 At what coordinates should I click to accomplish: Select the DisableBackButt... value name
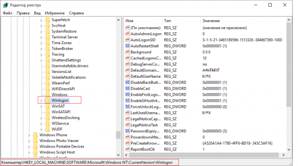[145, 82]
